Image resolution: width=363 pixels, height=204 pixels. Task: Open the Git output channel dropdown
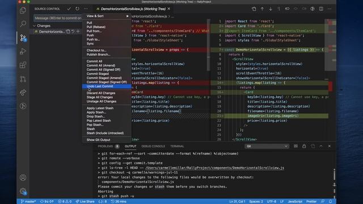point(267,146)
